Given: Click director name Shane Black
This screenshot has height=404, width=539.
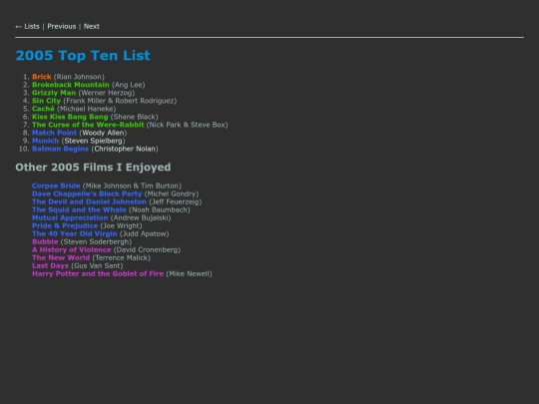Looking at the screenshot, I should (x=135, y=117).
